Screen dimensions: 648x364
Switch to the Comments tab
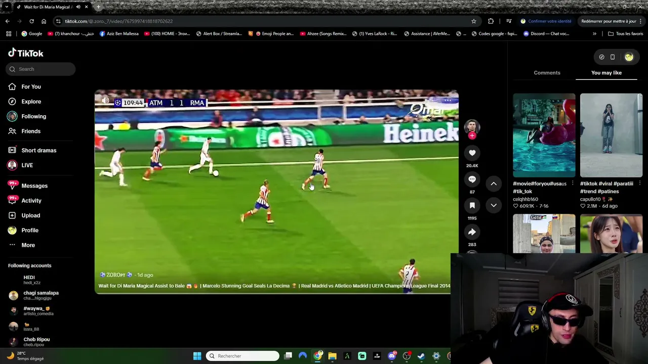547,73
